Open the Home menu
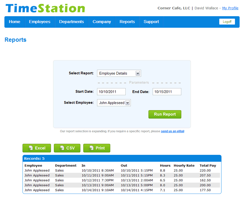Image resolution: width=245 pixels, height=200 pixels. pyautogui.click(x=14, y=22)
